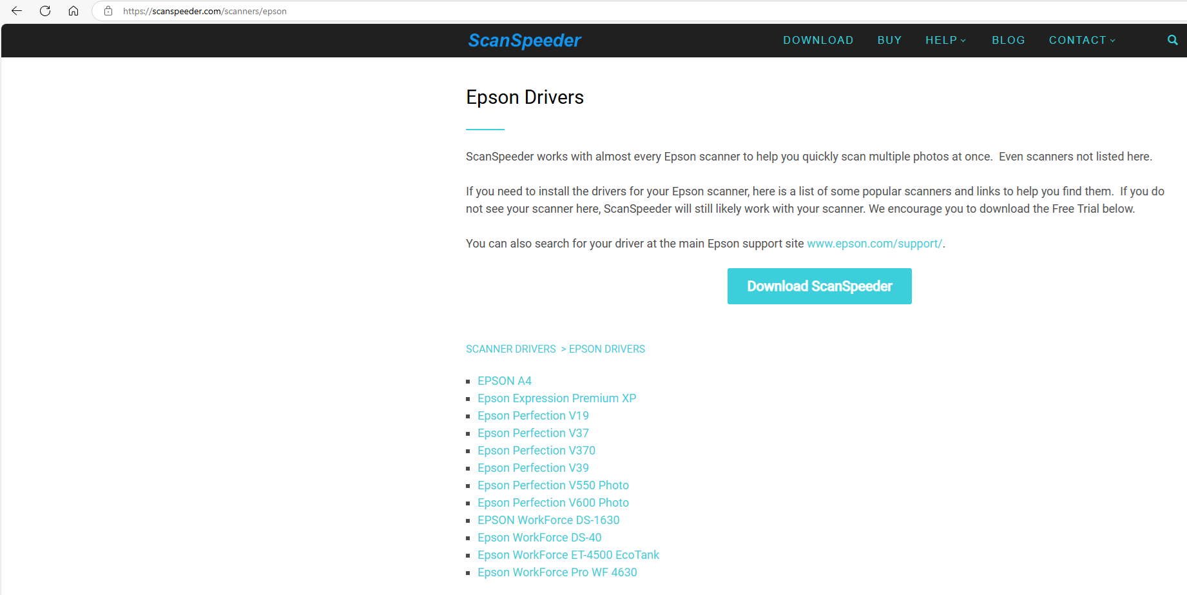Open the DOWNLOAD menu item
This screenshot has height=595, width=1187.
[818, 40]
